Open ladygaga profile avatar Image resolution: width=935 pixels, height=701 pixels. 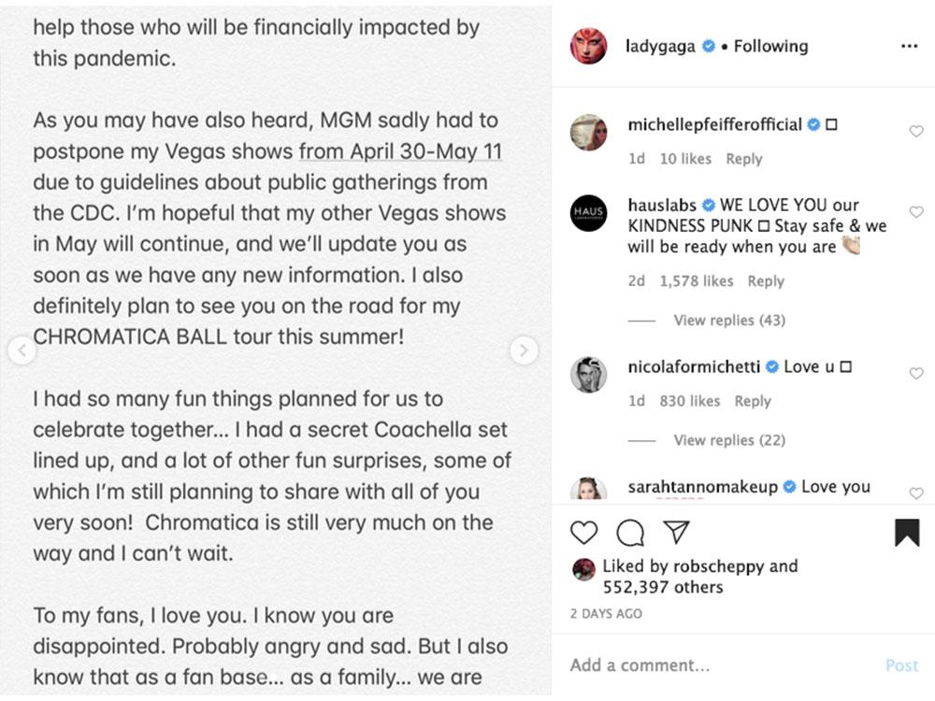pyautogui.click(x=589, y=47)
